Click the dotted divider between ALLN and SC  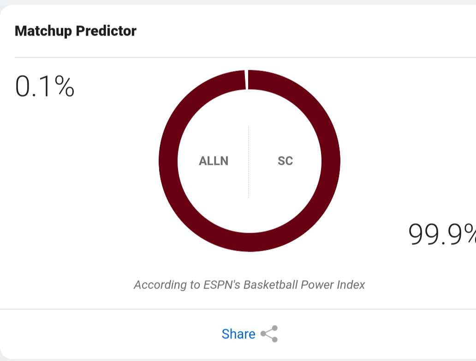point(249,162)
